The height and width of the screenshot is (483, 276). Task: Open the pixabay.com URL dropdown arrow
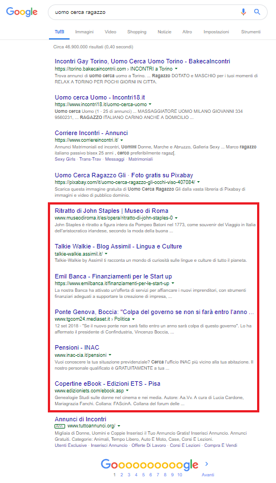(198, 182)
